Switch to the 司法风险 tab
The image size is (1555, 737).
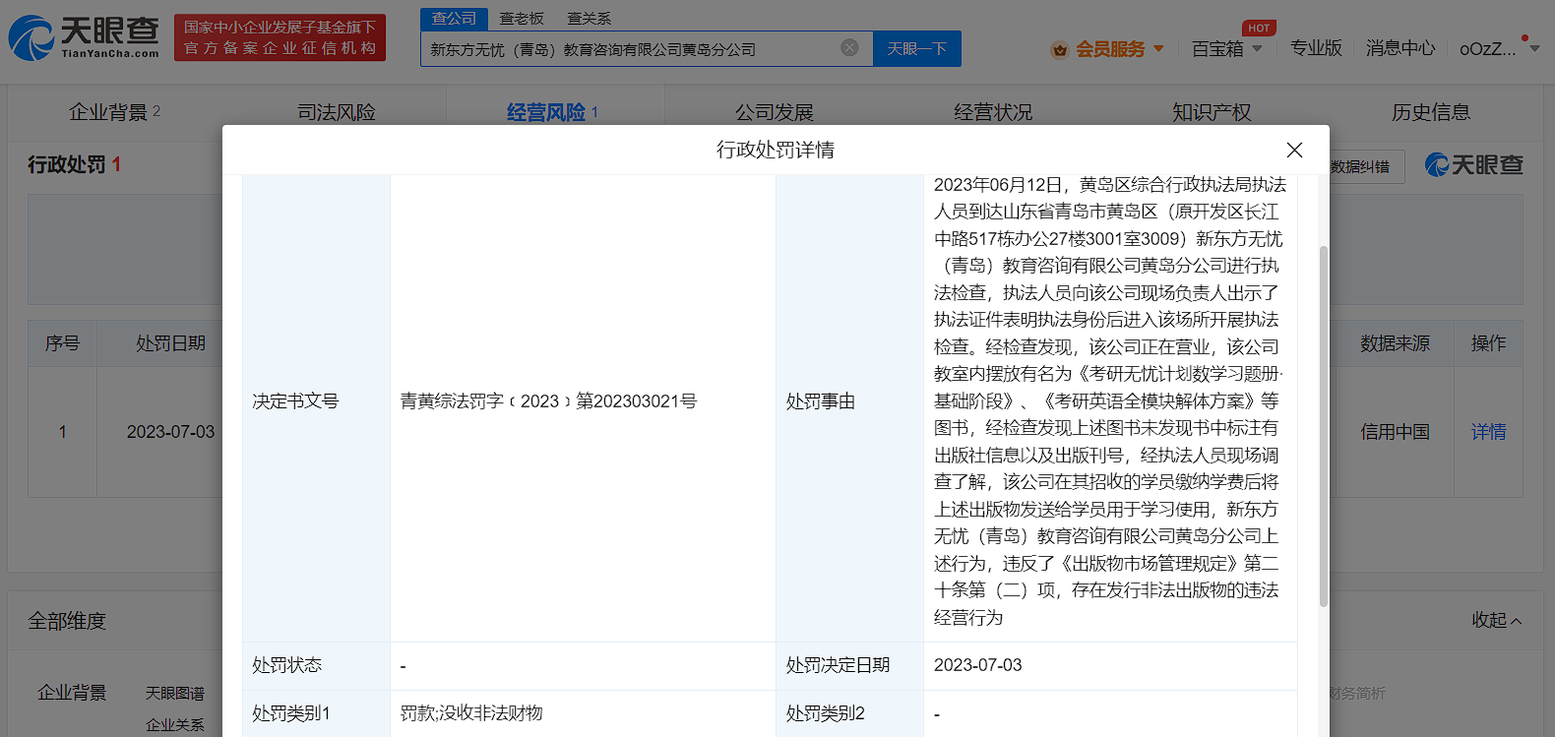click(337, 112)
